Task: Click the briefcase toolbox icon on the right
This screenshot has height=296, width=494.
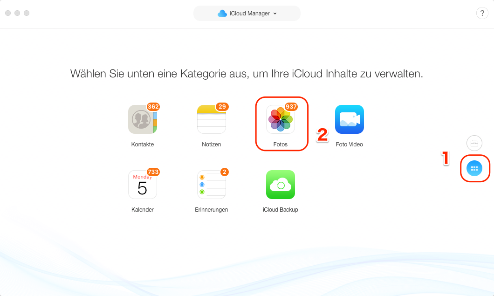Action: pos(474,143)
